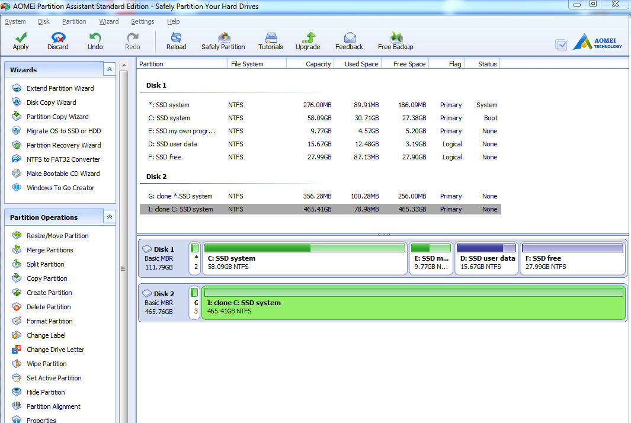Select G: clone *.SSD system row
The image size is (631, 423).
[x=321, y=196]
